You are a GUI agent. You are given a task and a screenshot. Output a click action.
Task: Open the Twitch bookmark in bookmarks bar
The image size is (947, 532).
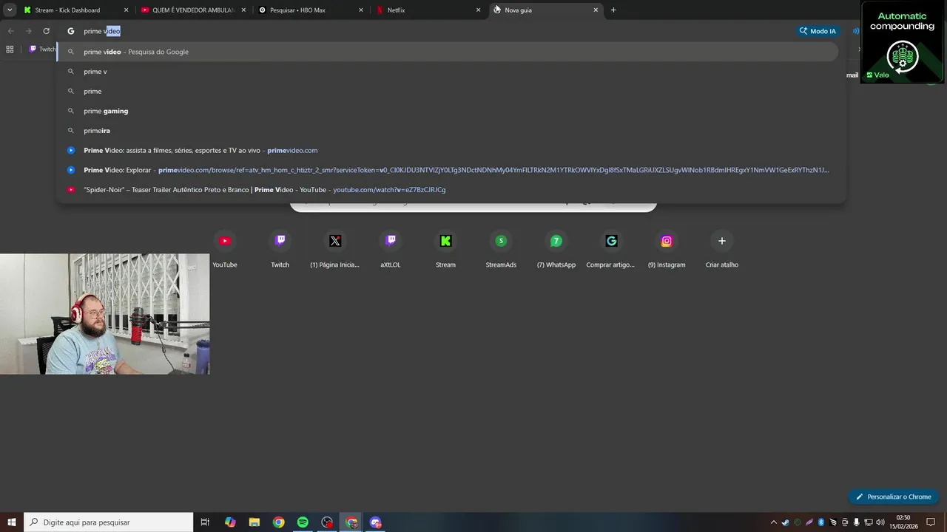coord(42,49)
